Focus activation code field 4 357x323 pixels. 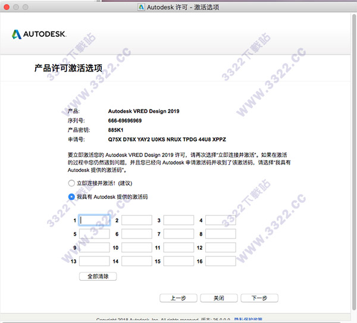(x=220, y=220)
